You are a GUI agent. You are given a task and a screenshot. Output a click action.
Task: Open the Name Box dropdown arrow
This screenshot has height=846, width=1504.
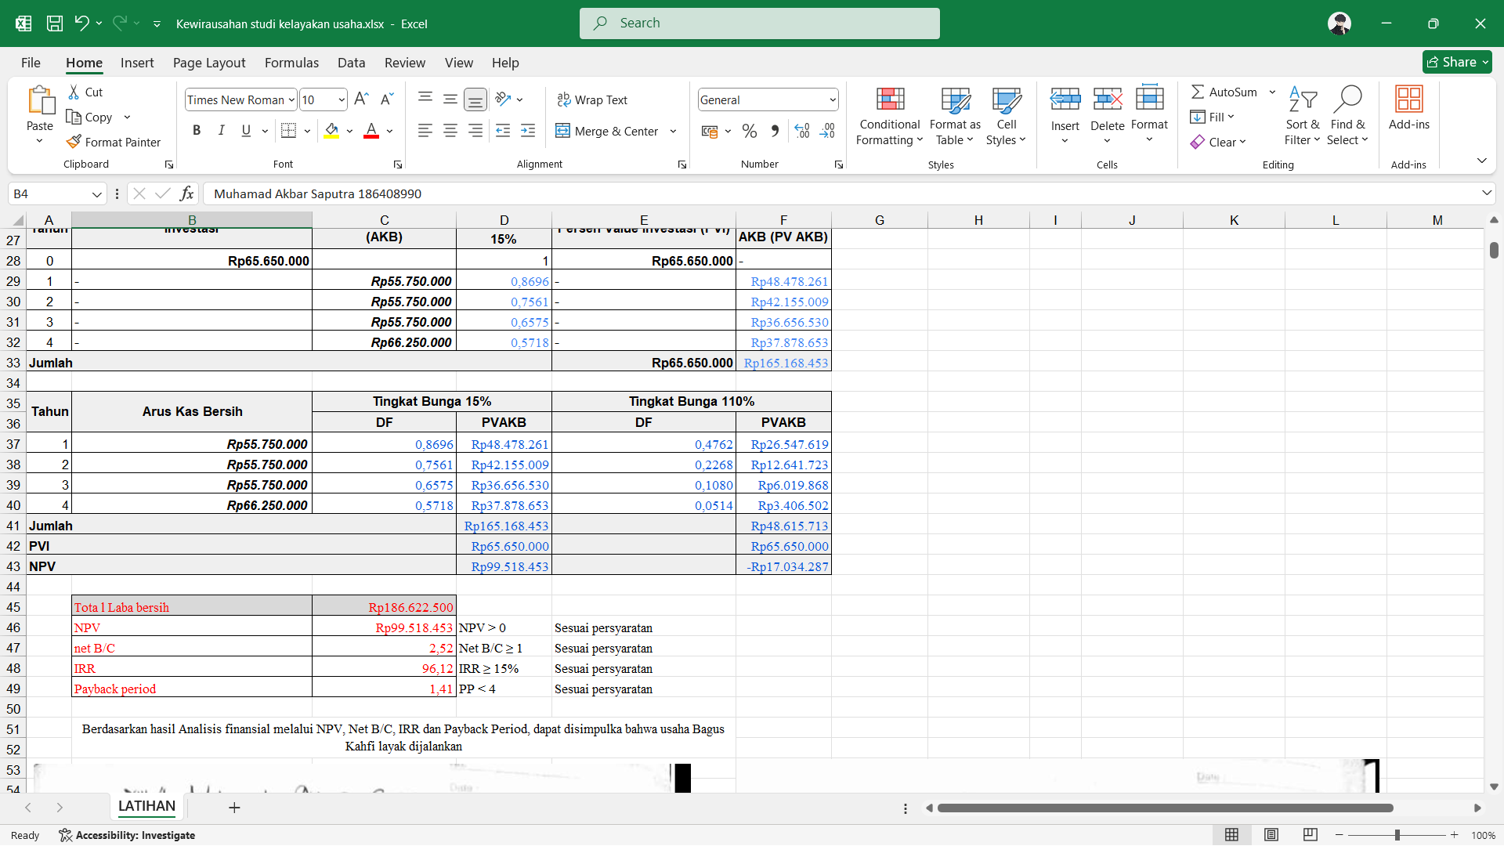[x=97, y=193]
